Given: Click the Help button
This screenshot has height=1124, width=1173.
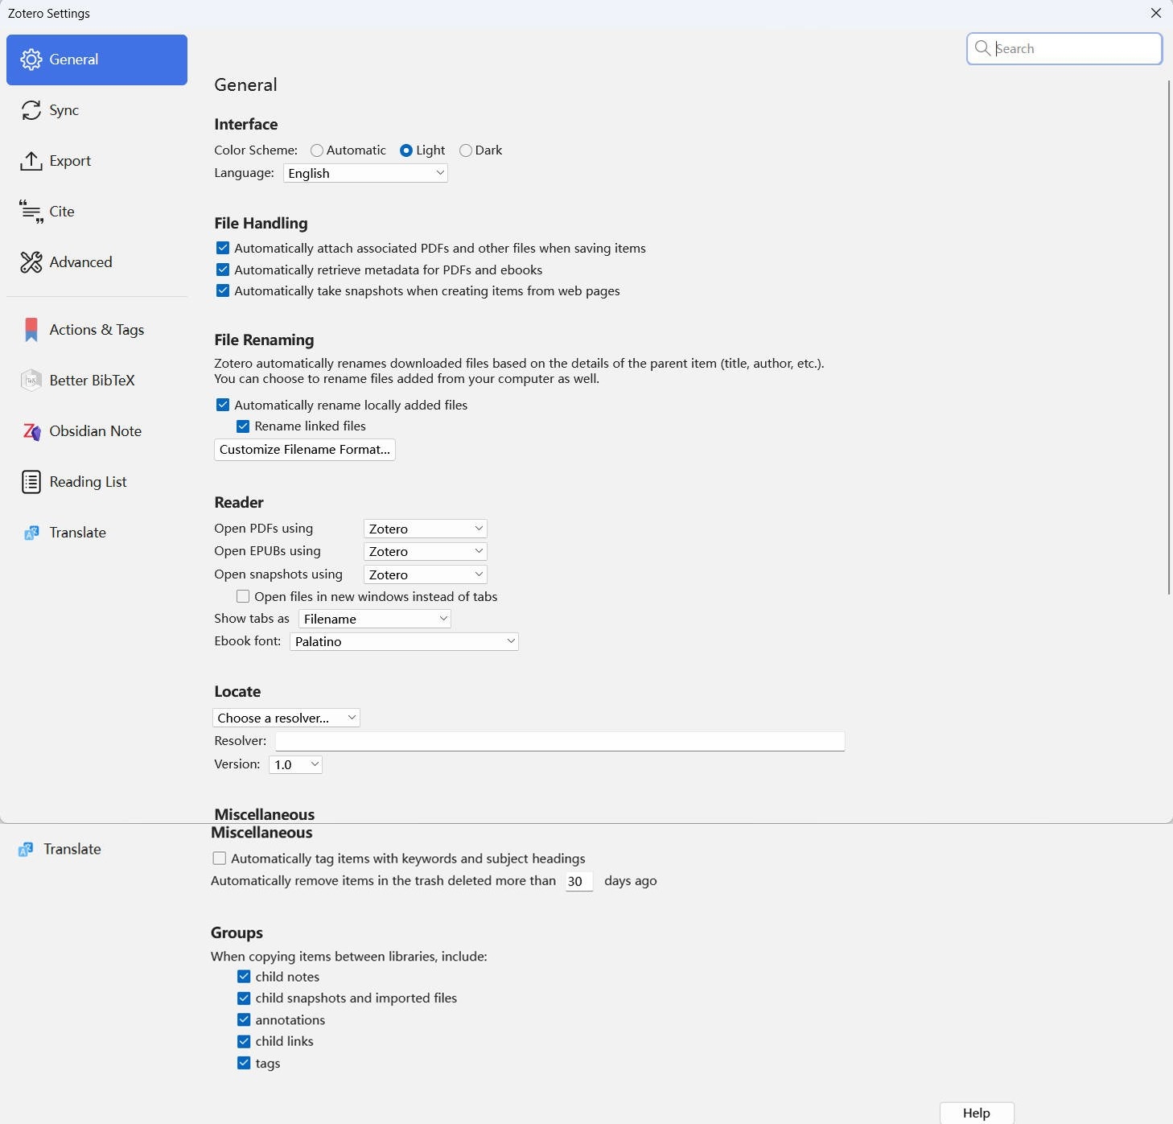Looking at the screenshot, I should (x=977, y=1113).
